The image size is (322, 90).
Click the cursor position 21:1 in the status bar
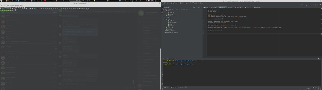302,89
